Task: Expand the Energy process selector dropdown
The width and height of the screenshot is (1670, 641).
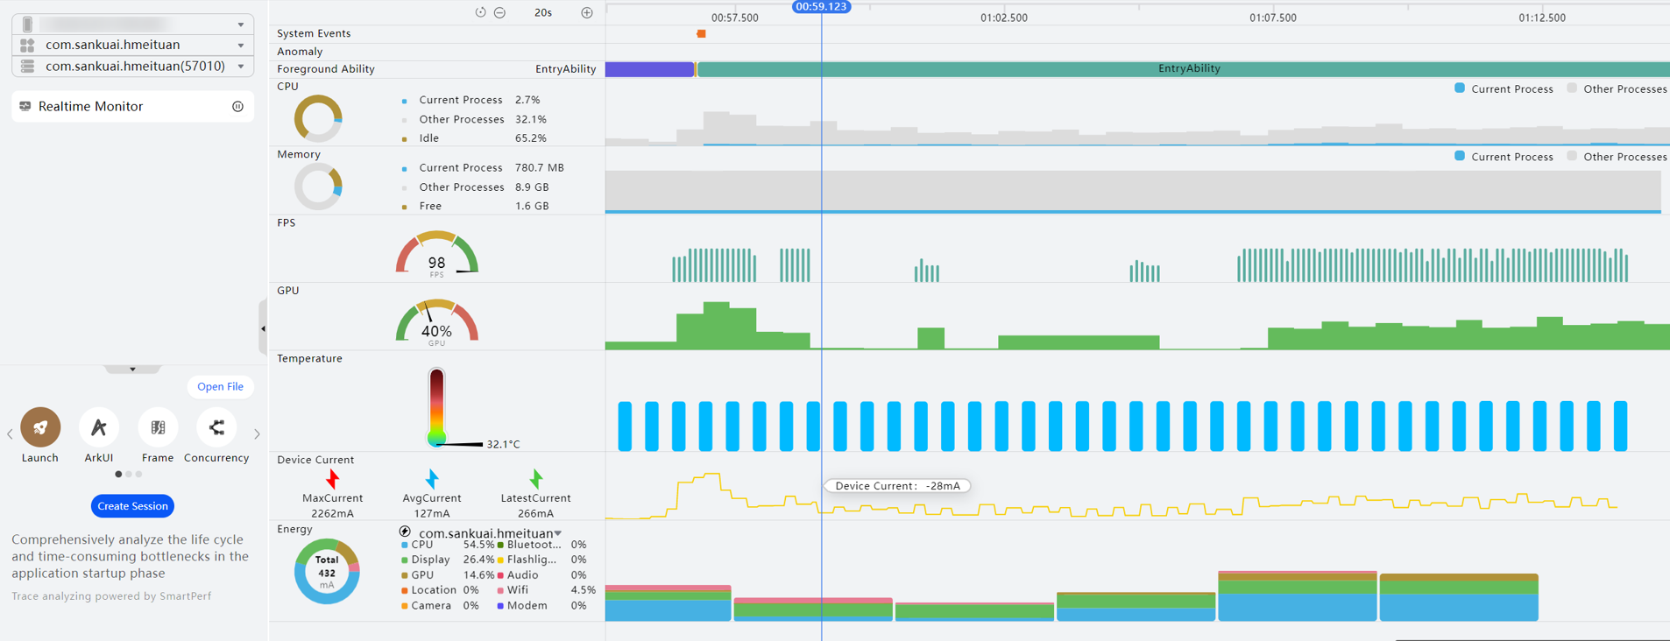Action: click(558, 533)
